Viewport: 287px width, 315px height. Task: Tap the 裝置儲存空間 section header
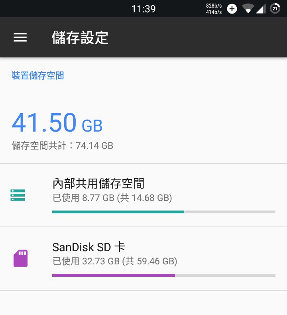click(38, 75)
